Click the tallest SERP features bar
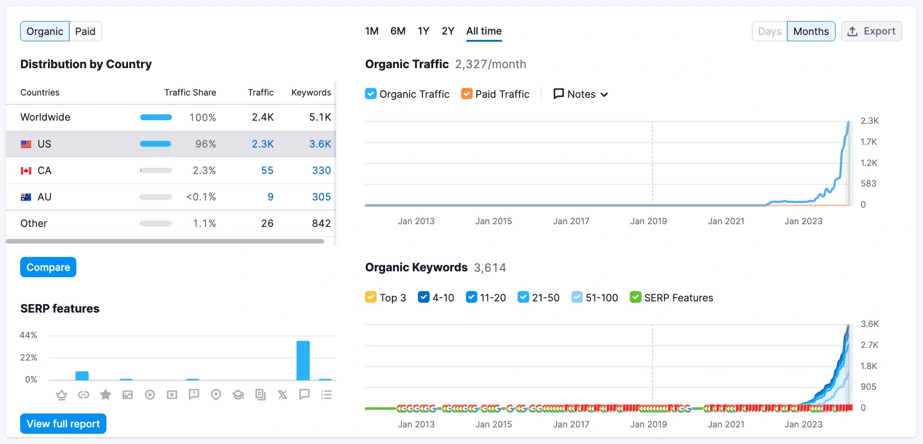 click(303, 361)
